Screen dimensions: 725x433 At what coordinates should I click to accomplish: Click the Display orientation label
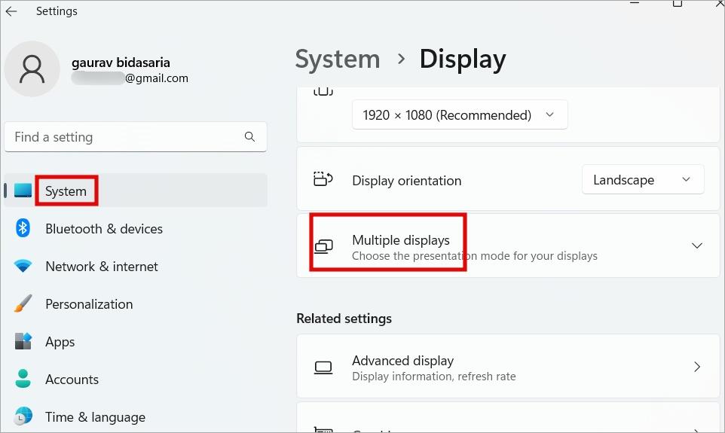tap(406, 180)
